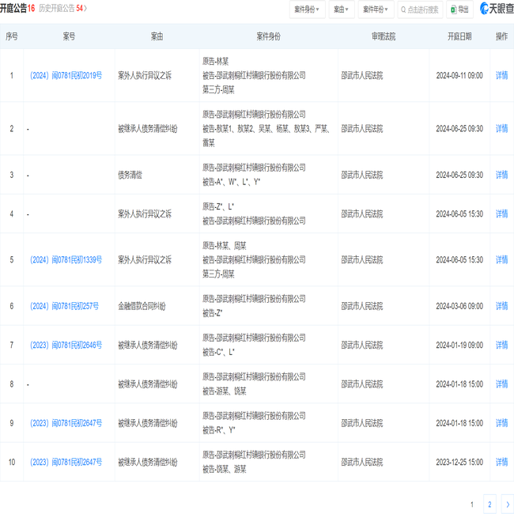Open case (2023)闽0781民初2646号 link

coord(66,345)
